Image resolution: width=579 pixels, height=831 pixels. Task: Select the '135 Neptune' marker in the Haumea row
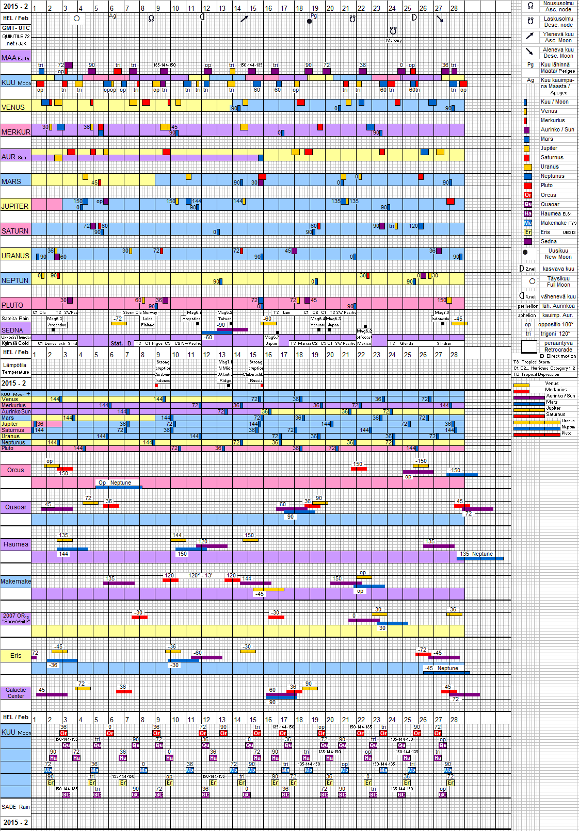(479, 555)
